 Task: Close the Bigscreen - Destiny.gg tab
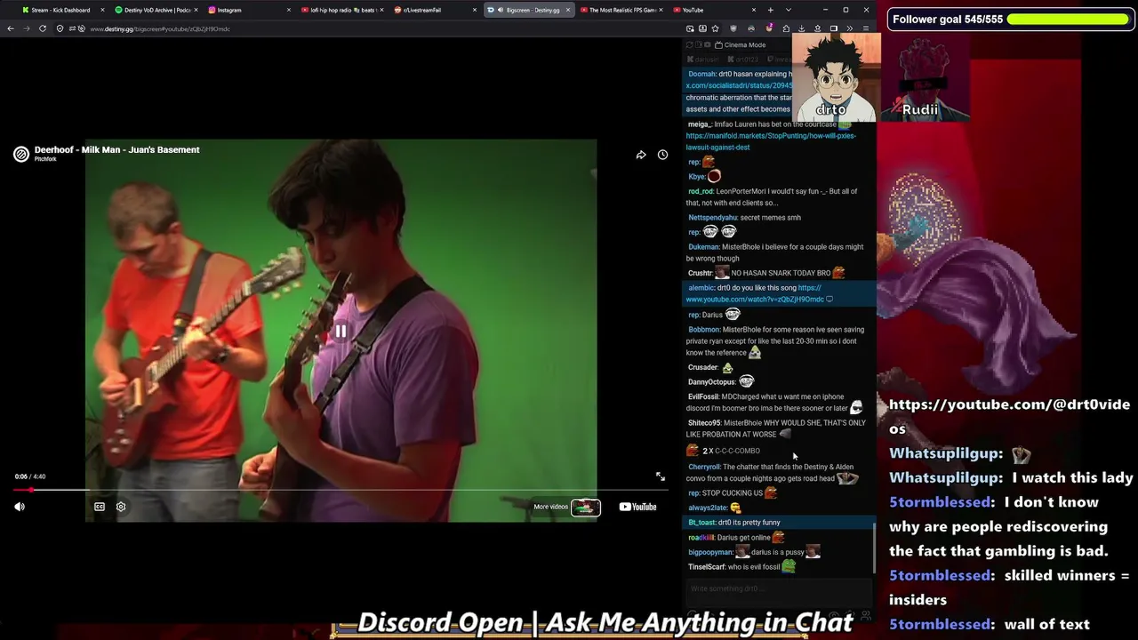click(568, 10)
